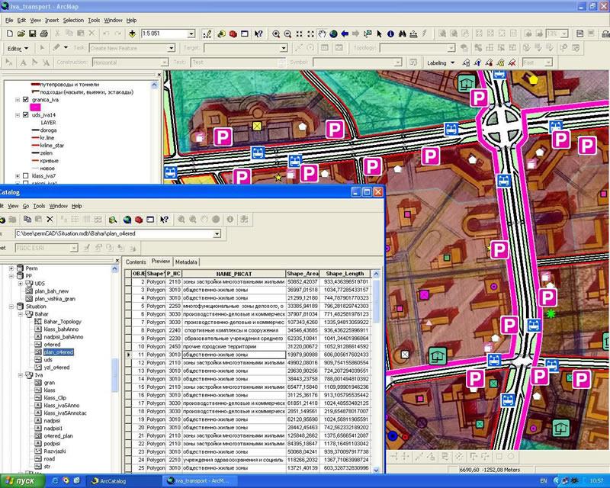
Task: Click the Find binoculars tool
Action: [402, 34]
